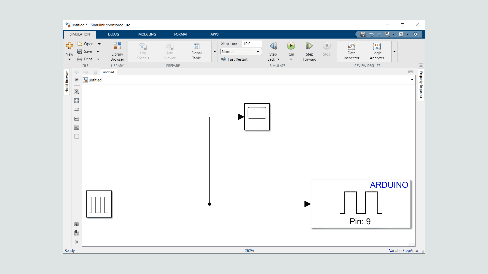This screenshot has height=274, width=488.
Task: Toggle Fast Restart mode
Action: click(x=234, y=59)
